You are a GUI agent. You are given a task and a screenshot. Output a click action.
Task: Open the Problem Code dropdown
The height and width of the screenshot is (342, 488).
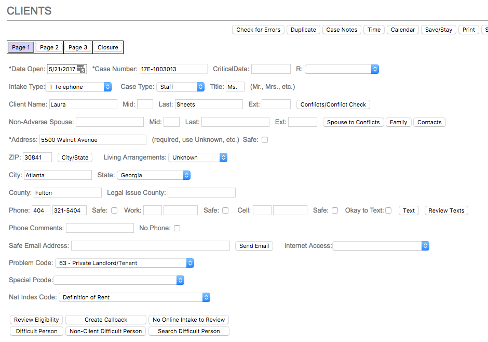[x=125, y=264]
